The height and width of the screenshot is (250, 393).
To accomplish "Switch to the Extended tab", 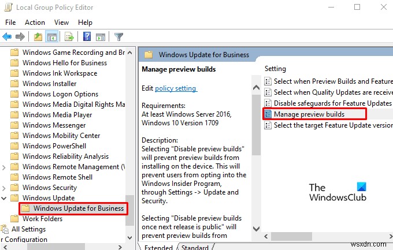I will point(158,247).
